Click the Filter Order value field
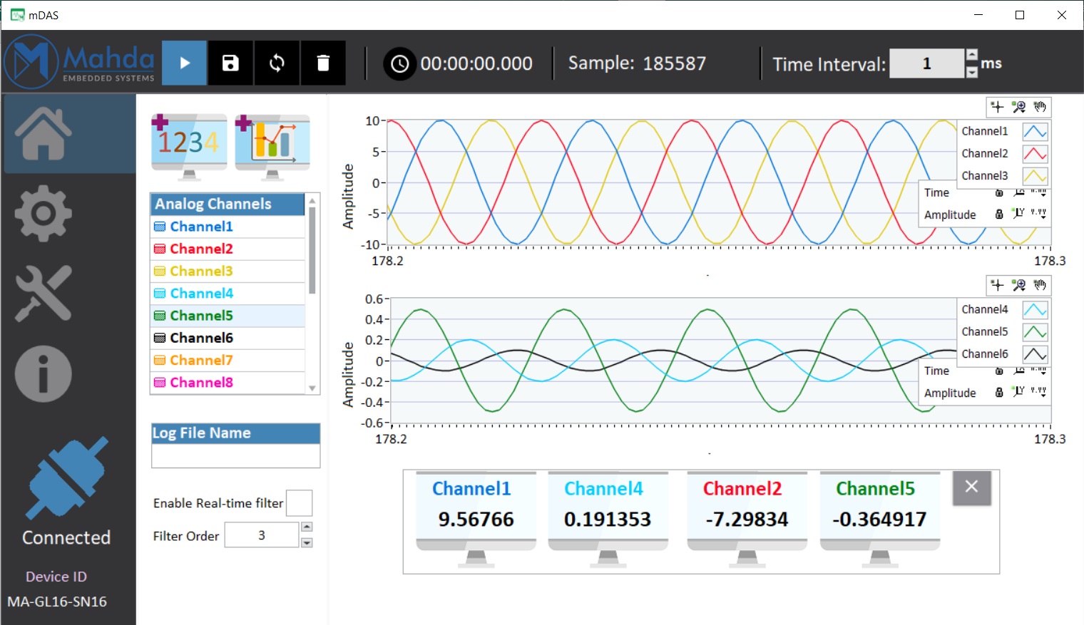Image resolution: width=1084 pixels, height=625 pixels. point(262,535)
